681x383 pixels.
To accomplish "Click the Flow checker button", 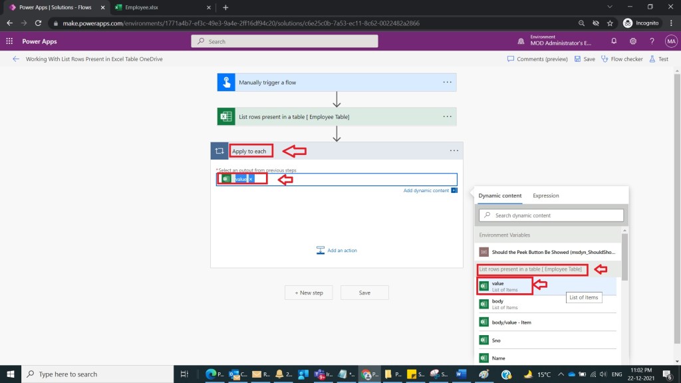I will point(622,59).
